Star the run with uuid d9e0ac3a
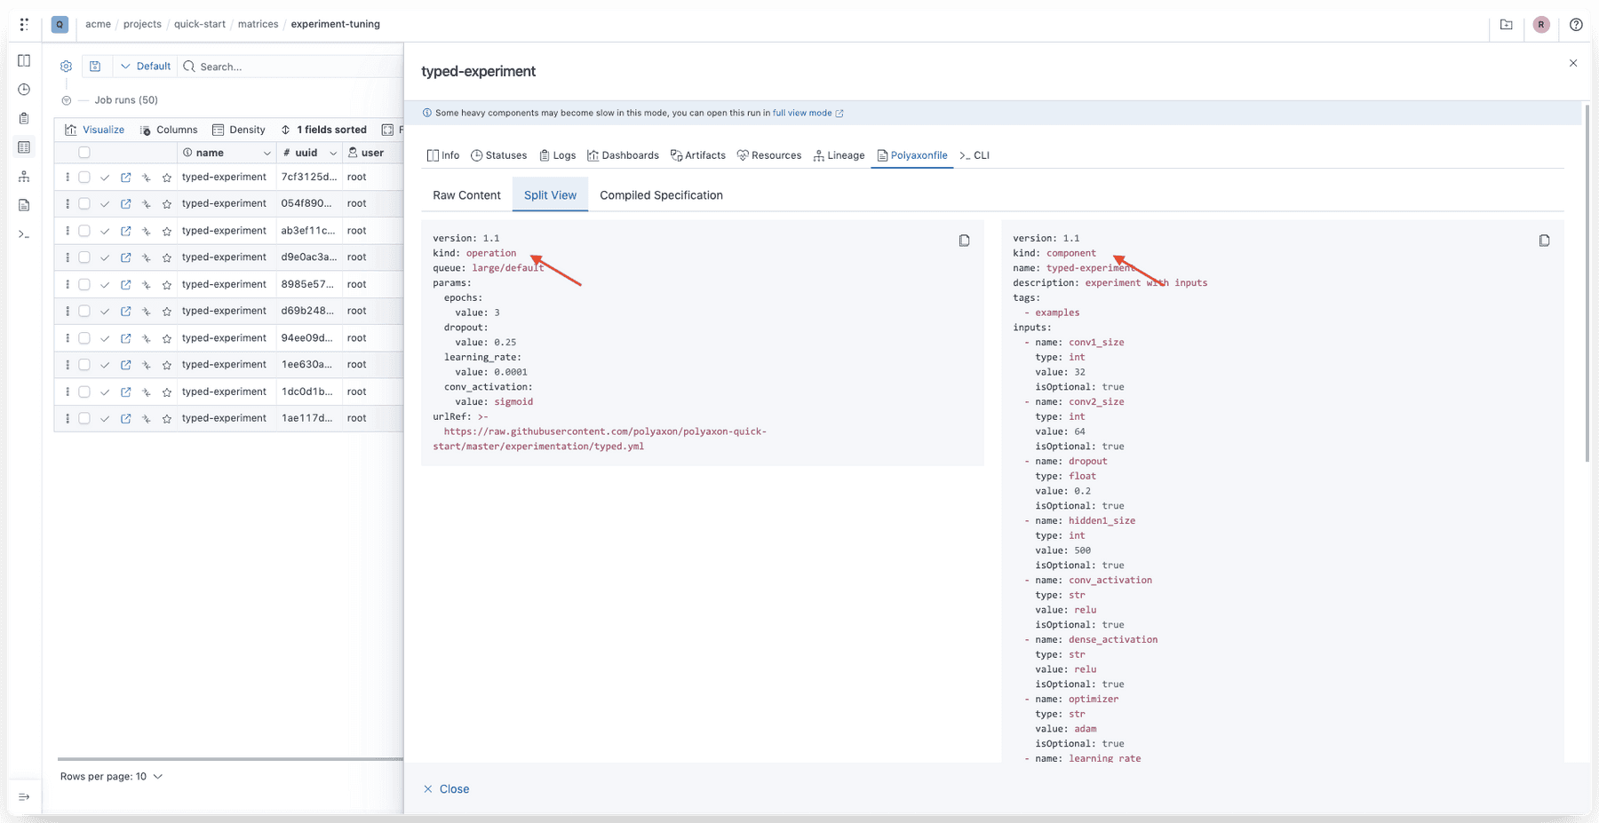 [166, 257]
